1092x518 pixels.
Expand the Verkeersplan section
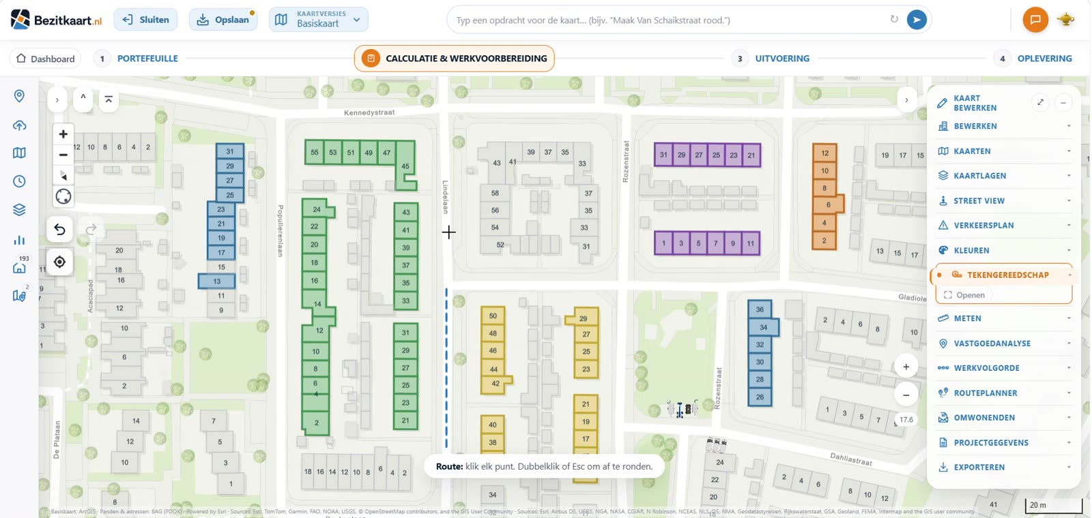point(1004,226)
